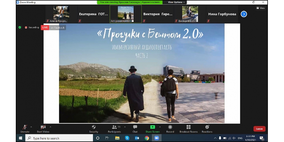Open File Explorer from taskbar
The width and height of the screenshot is (284, 142).
(117, 138)
